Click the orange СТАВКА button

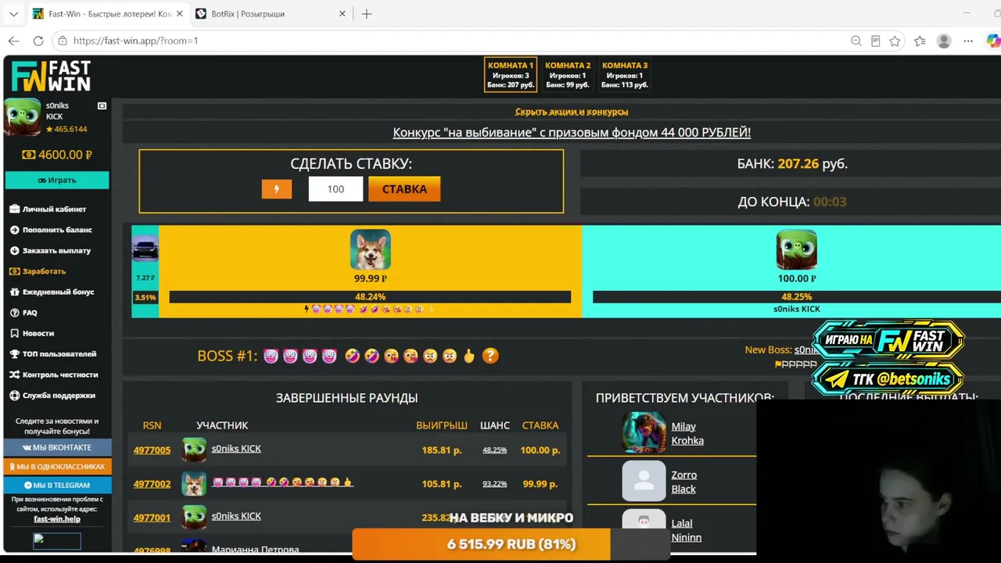tap(404, 189)
